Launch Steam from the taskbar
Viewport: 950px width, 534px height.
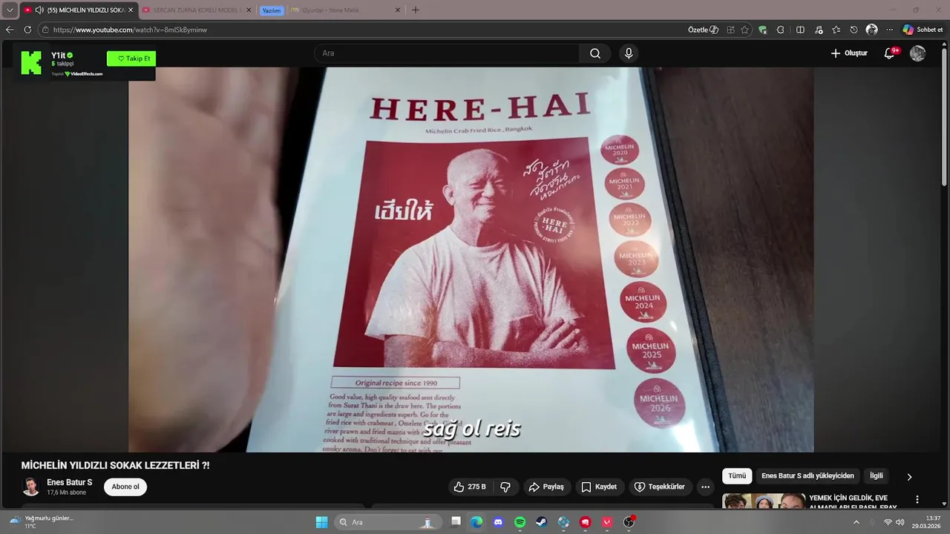(x=542, y=522)
